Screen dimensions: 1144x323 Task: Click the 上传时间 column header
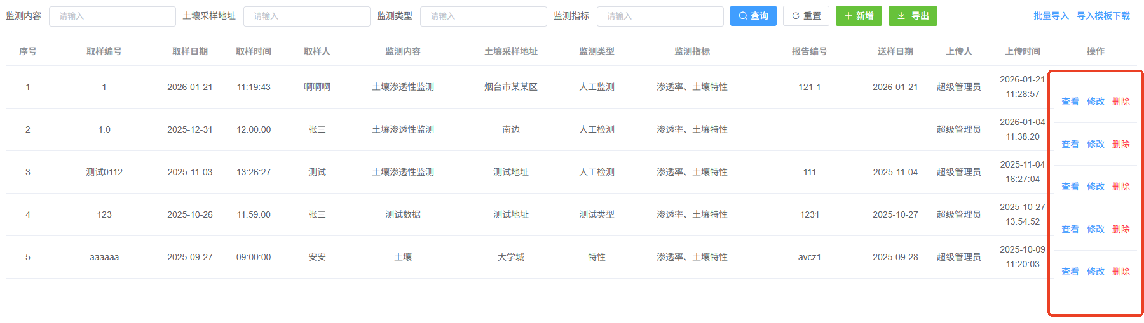[1023, 51]
